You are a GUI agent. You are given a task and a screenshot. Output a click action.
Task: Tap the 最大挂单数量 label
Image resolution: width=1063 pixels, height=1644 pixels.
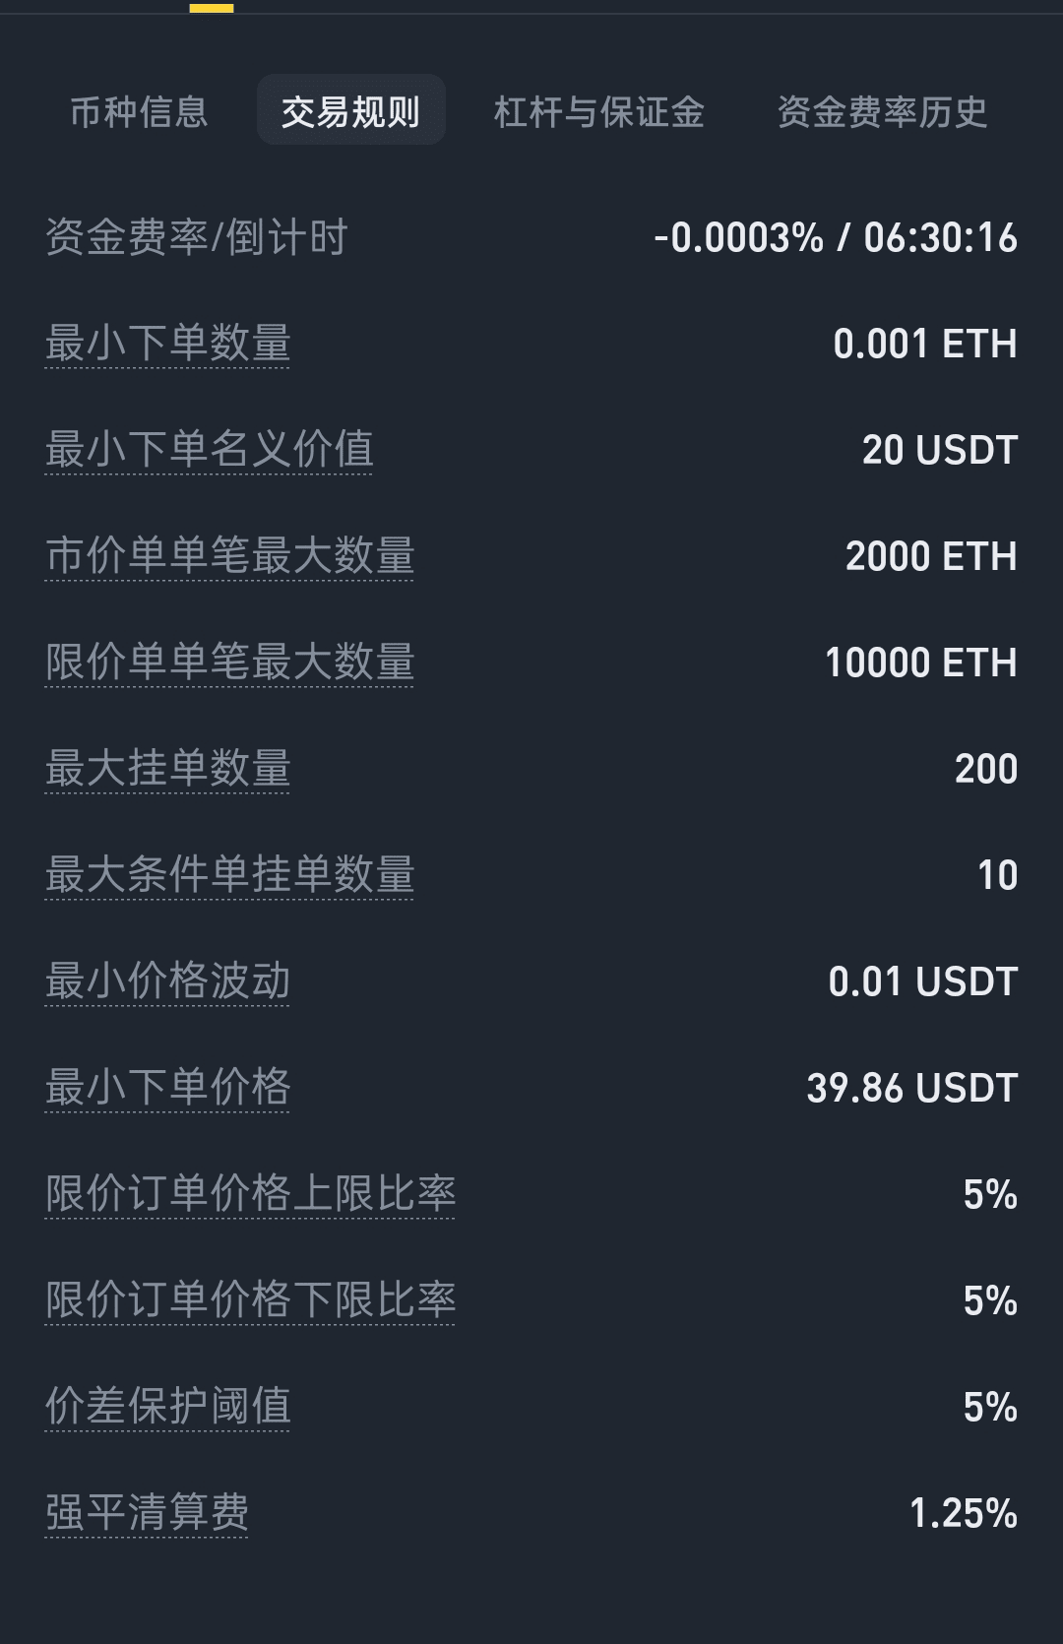pos(167,769)
